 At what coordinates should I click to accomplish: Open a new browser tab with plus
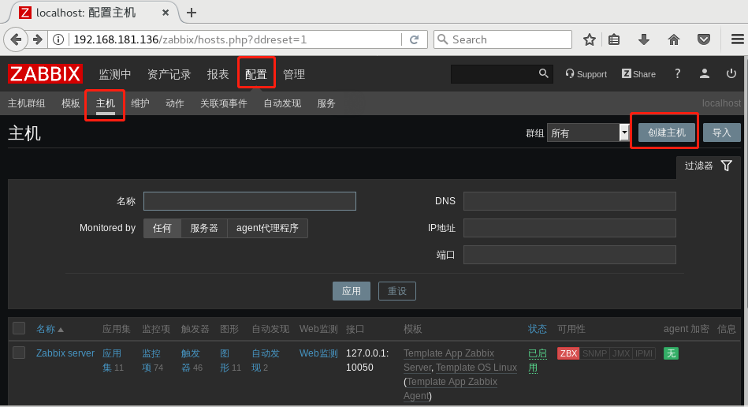[x=192, y=13]
